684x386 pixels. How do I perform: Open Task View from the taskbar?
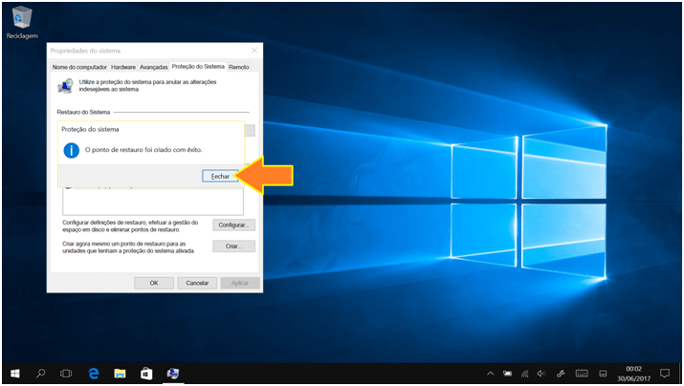tap(67, 374)
